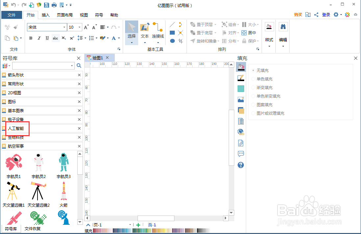Apply subscript formatting

click(64, 38)
